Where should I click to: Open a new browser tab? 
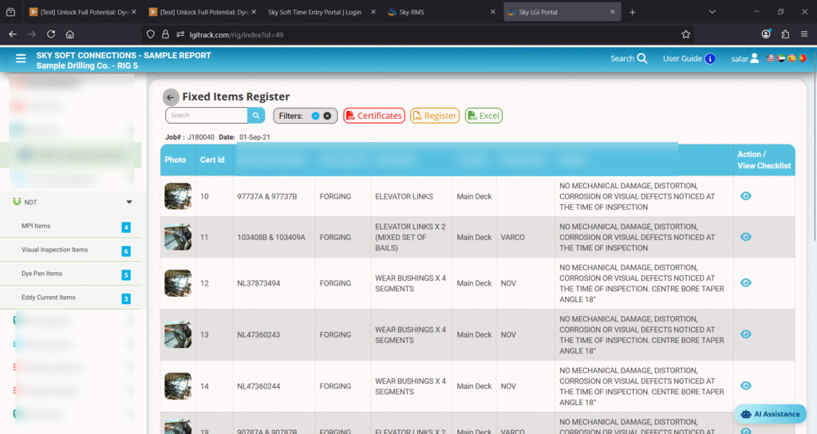click(x=632, y=12)
